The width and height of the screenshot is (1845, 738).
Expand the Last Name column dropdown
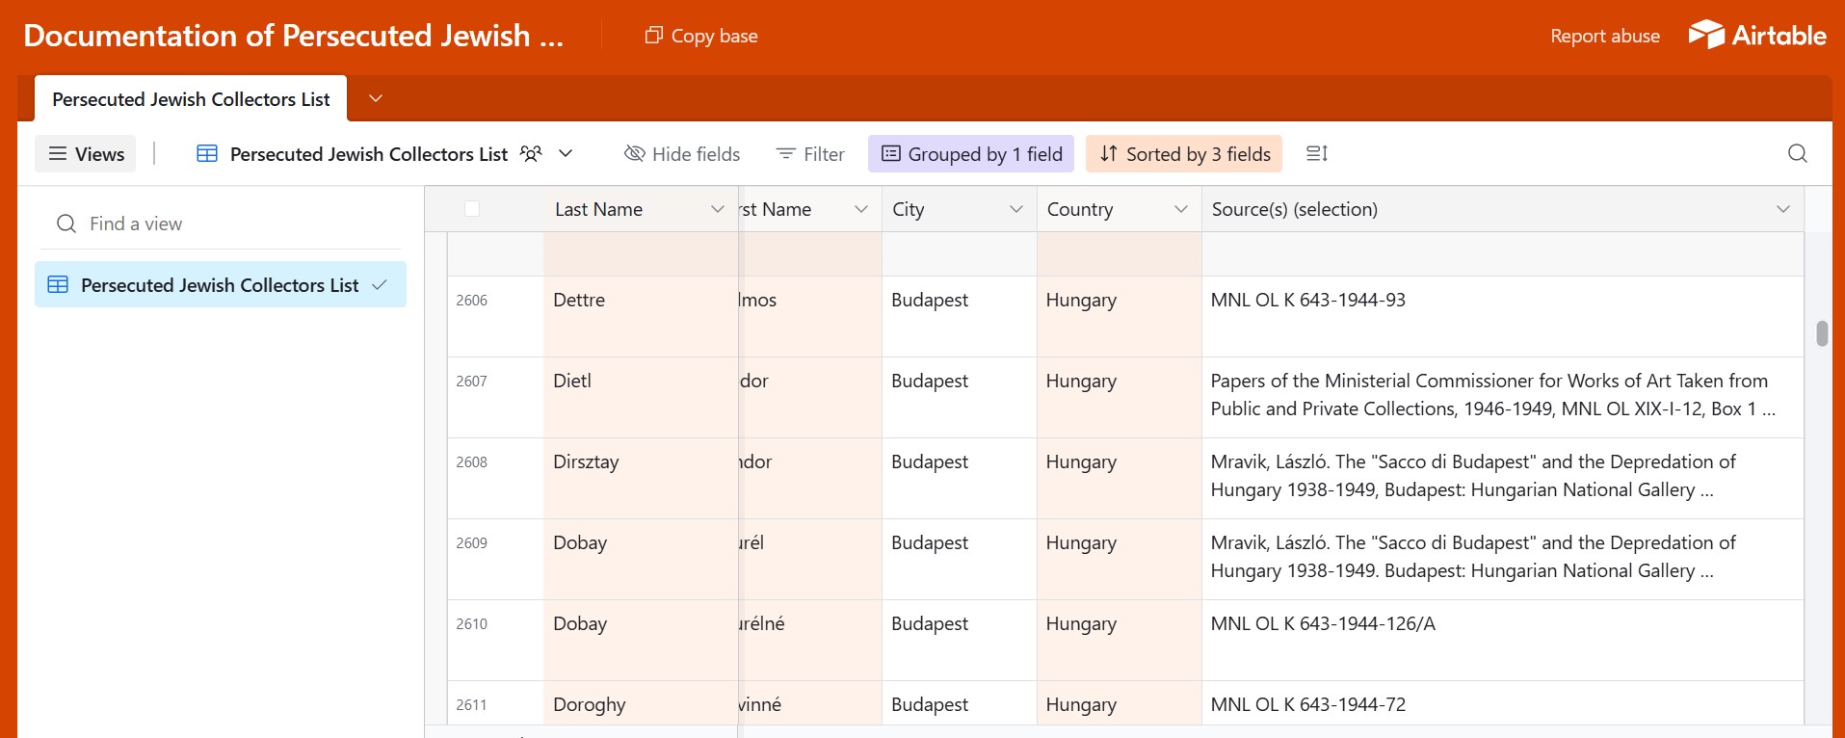pos(717,209)
